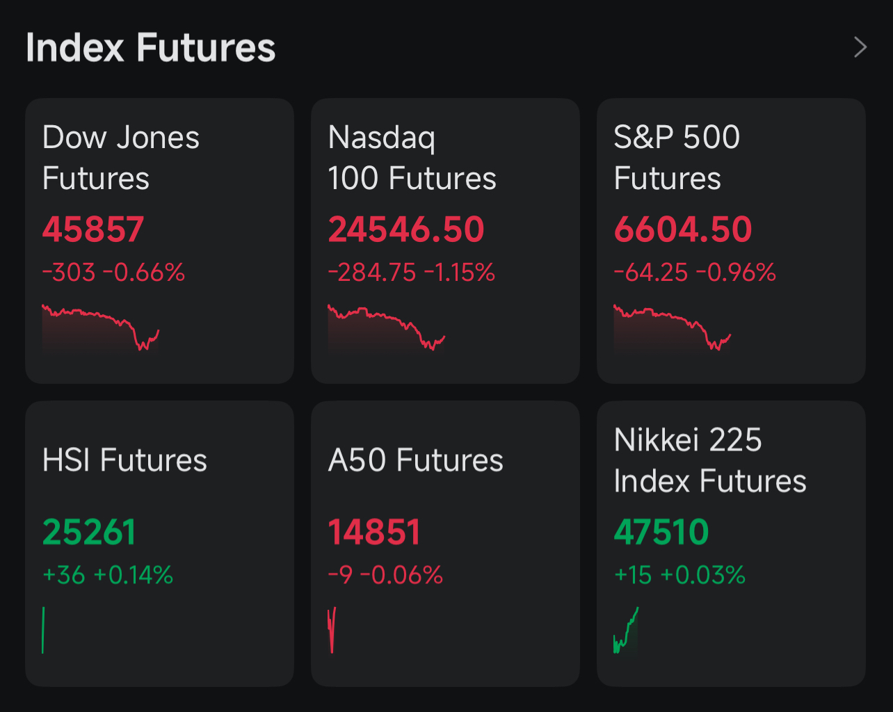Image resolution: width=893 pixels, height=712 pixels.
Task: Click the S&P 500 Futures sparkline chart
Action: pyautogui.click(x=672, y=328)
